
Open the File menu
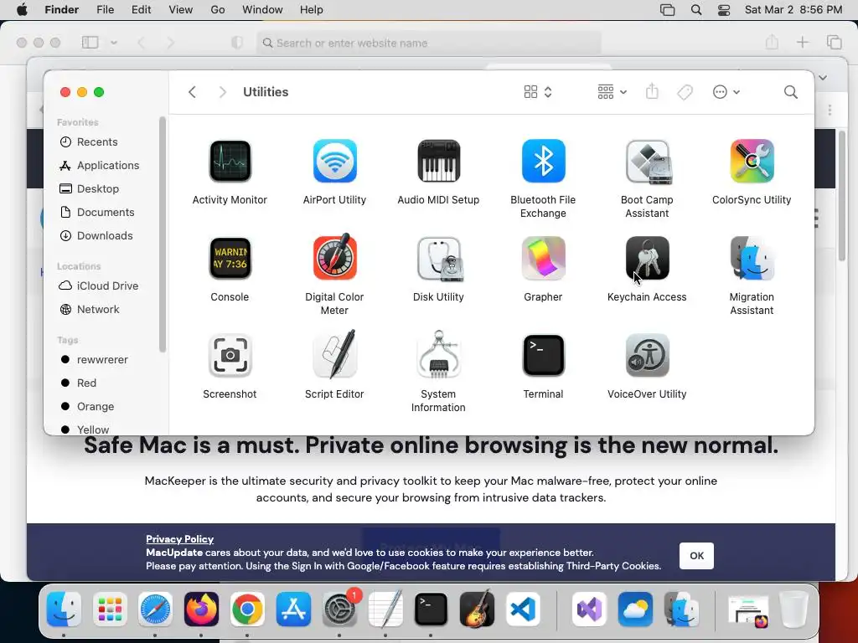(105, 10)
